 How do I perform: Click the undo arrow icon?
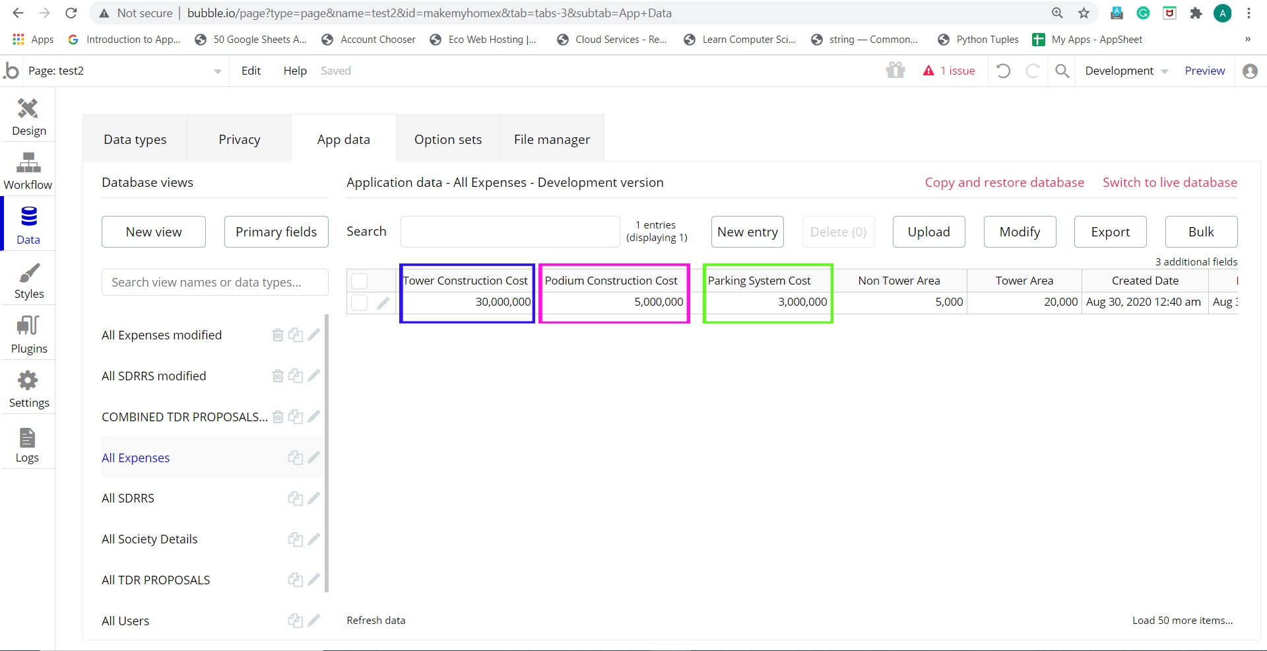[1003, 71]
